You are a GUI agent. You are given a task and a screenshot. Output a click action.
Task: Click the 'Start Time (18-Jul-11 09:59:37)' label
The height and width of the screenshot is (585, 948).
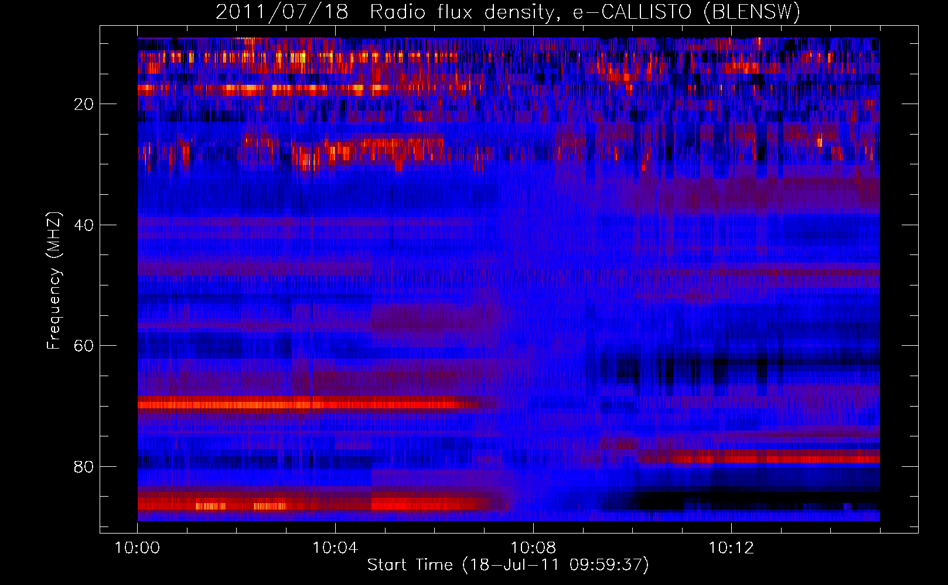(x=508, y=565)
